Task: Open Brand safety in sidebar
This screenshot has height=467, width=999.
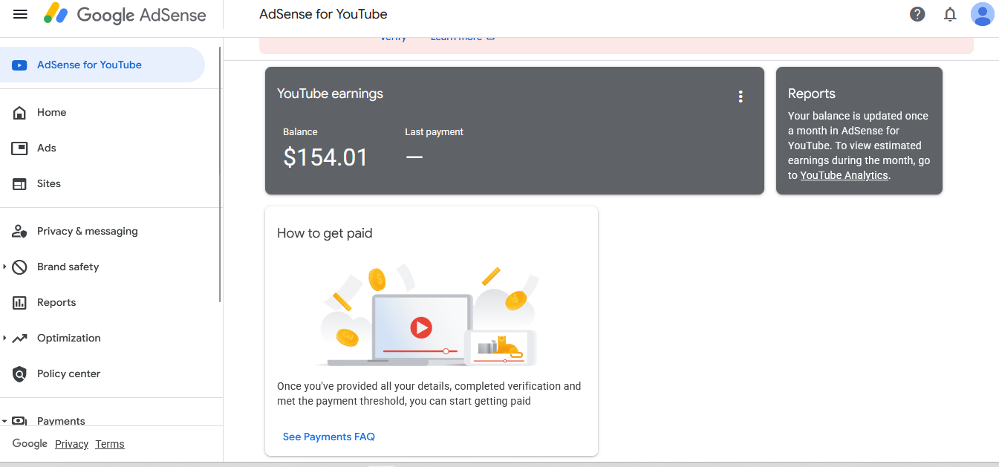Action: click(68, 267)
